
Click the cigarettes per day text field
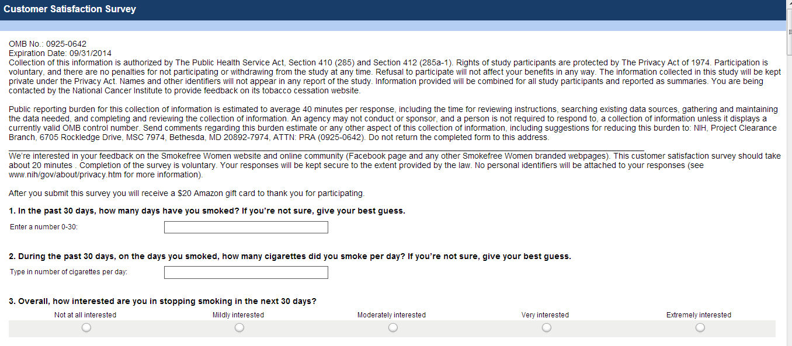click(246, 272)
